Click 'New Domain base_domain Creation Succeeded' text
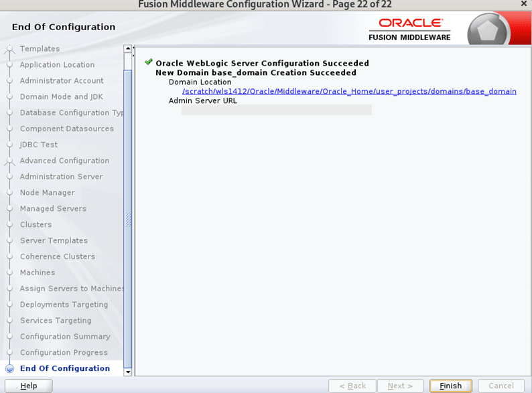This screenshot has height=393, width=532. 256,72
